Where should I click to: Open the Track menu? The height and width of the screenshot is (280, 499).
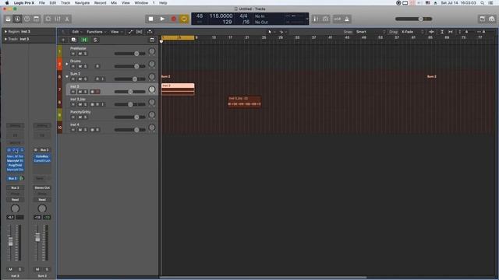pos(65,3)
